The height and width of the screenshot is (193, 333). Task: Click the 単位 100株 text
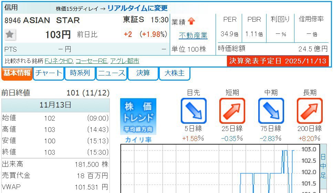(x=189, y=49)
